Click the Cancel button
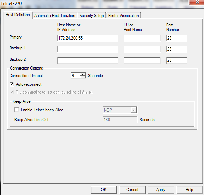 (132, 190)
